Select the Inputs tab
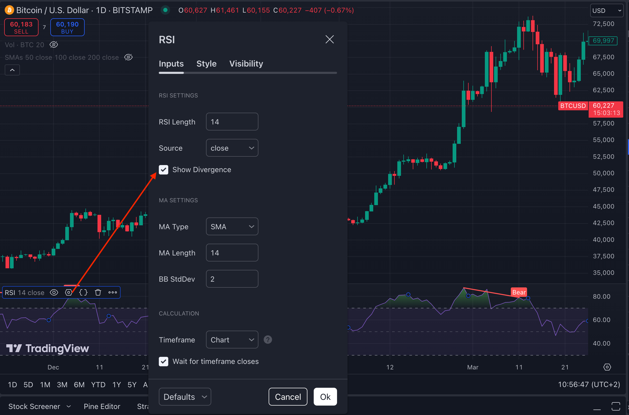 point(171,63)
